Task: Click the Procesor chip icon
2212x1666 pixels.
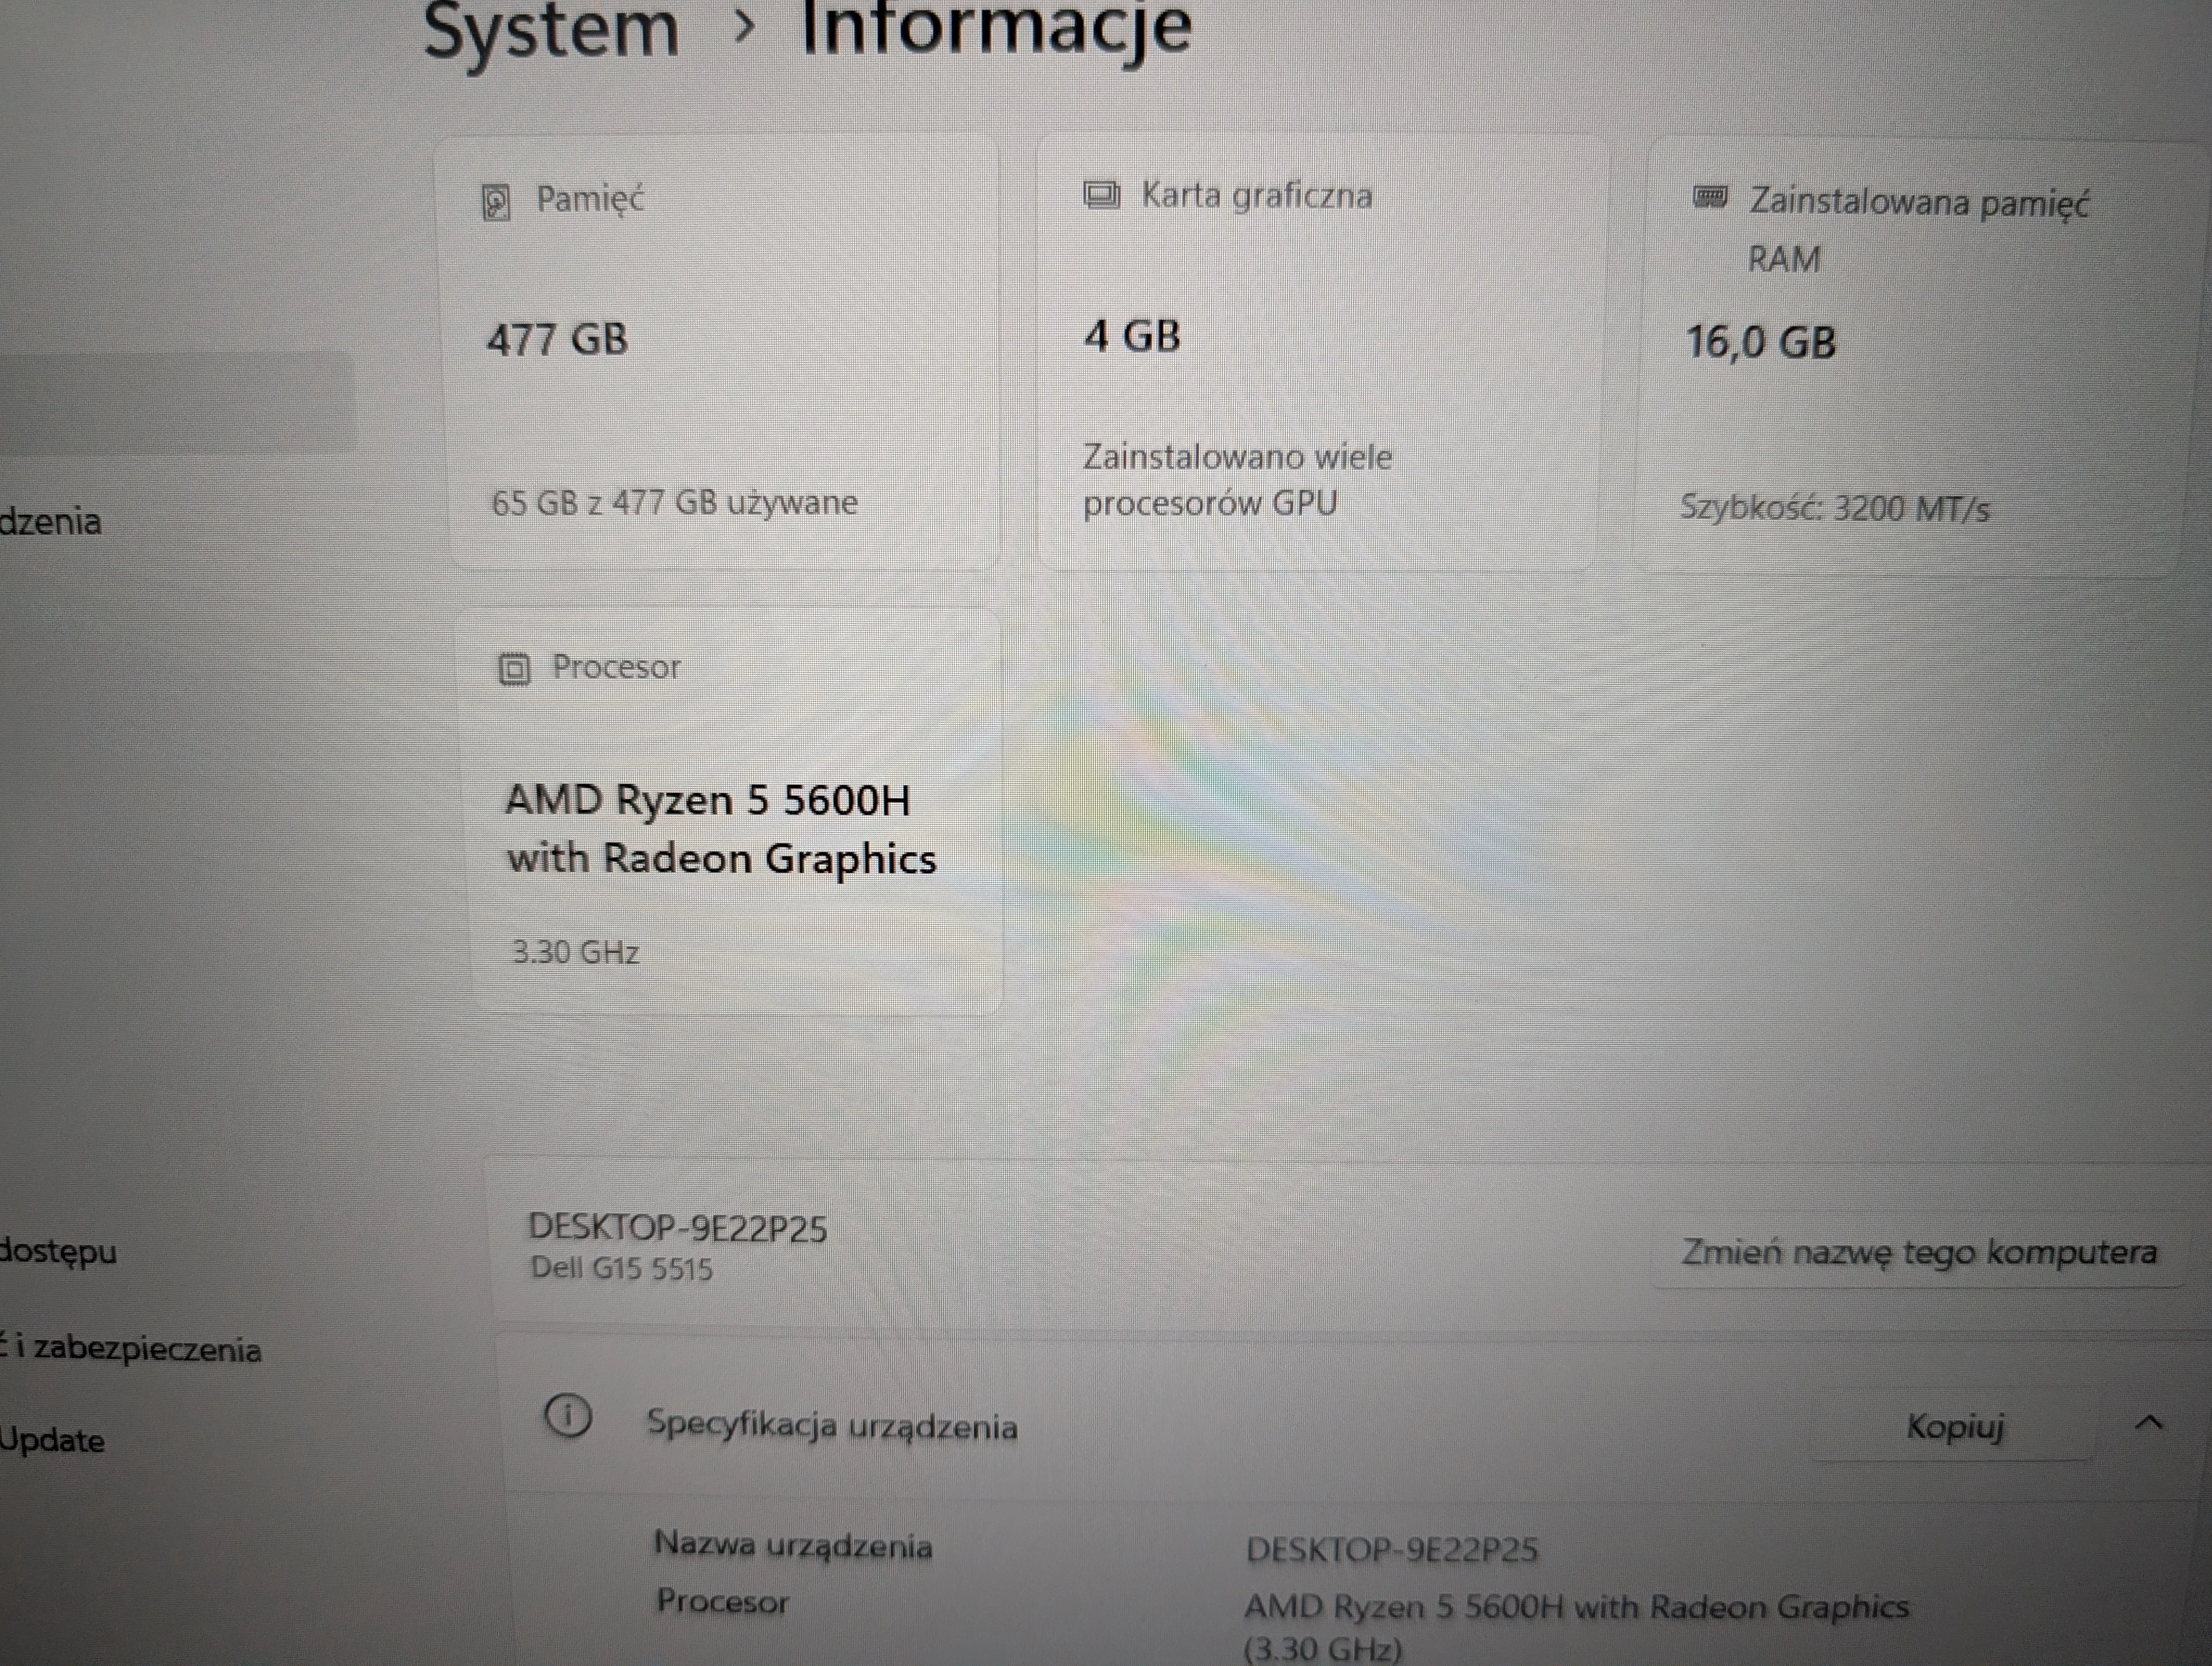Action: coord(514,667)
